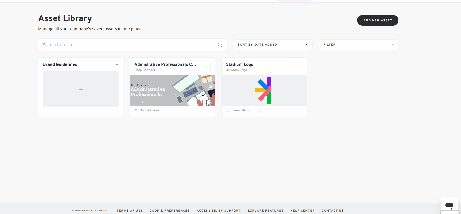
Task: Click the Artwork/Logo category label
Action: [237, 70]
